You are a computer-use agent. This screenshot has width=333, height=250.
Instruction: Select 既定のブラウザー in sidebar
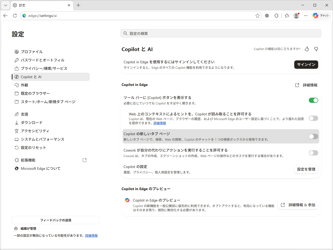51,93
